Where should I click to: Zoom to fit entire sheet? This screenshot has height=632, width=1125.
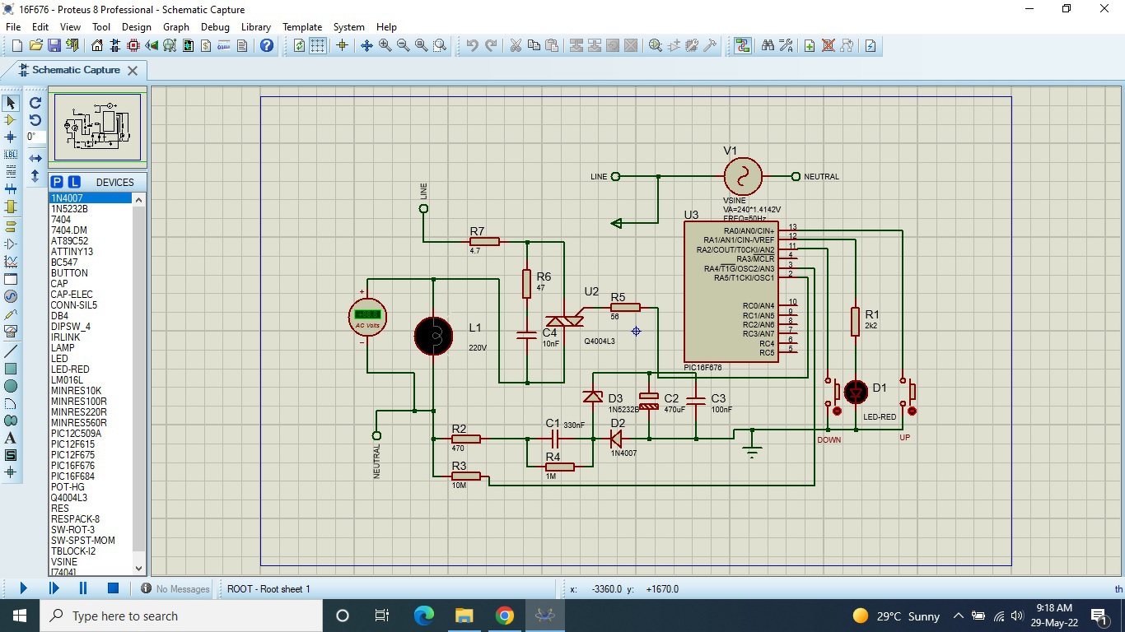421,46
